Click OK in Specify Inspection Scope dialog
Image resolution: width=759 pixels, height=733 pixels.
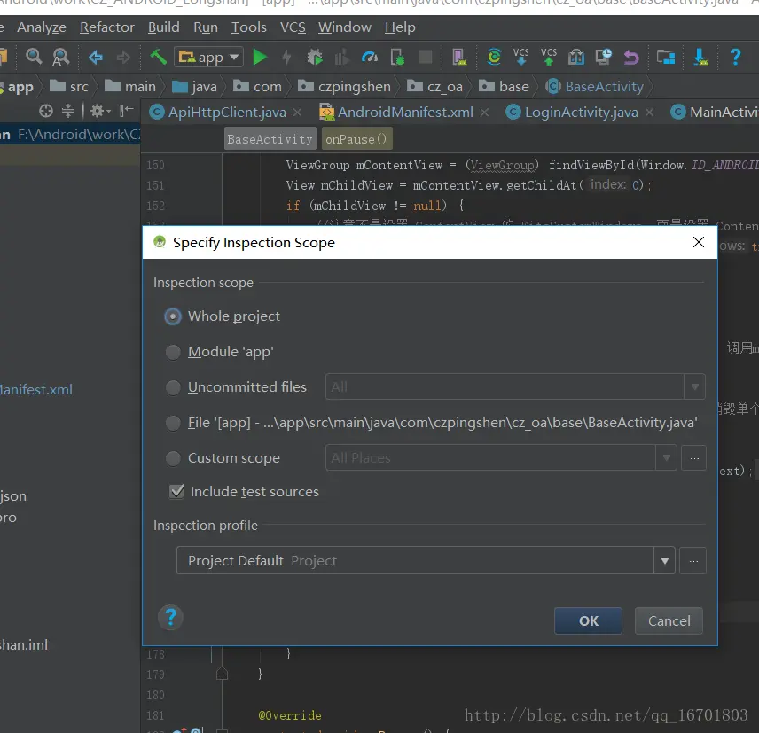[588, 620]
